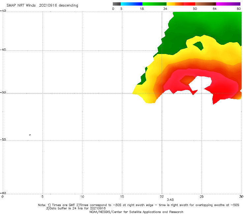Screen dimensions: 244x214
Task: Click the color bar label '18'
Action: 142,9
